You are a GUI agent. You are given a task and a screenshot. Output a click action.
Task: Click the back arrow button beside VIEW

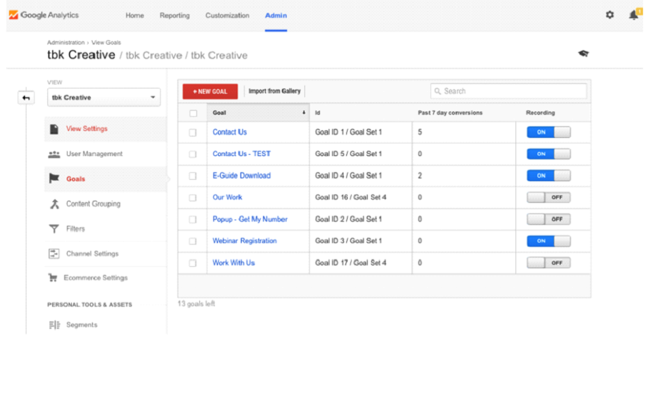26,98
